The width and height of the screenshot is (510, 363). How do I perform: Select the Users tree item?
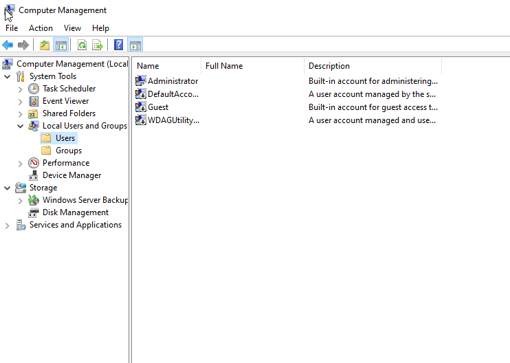65,138
